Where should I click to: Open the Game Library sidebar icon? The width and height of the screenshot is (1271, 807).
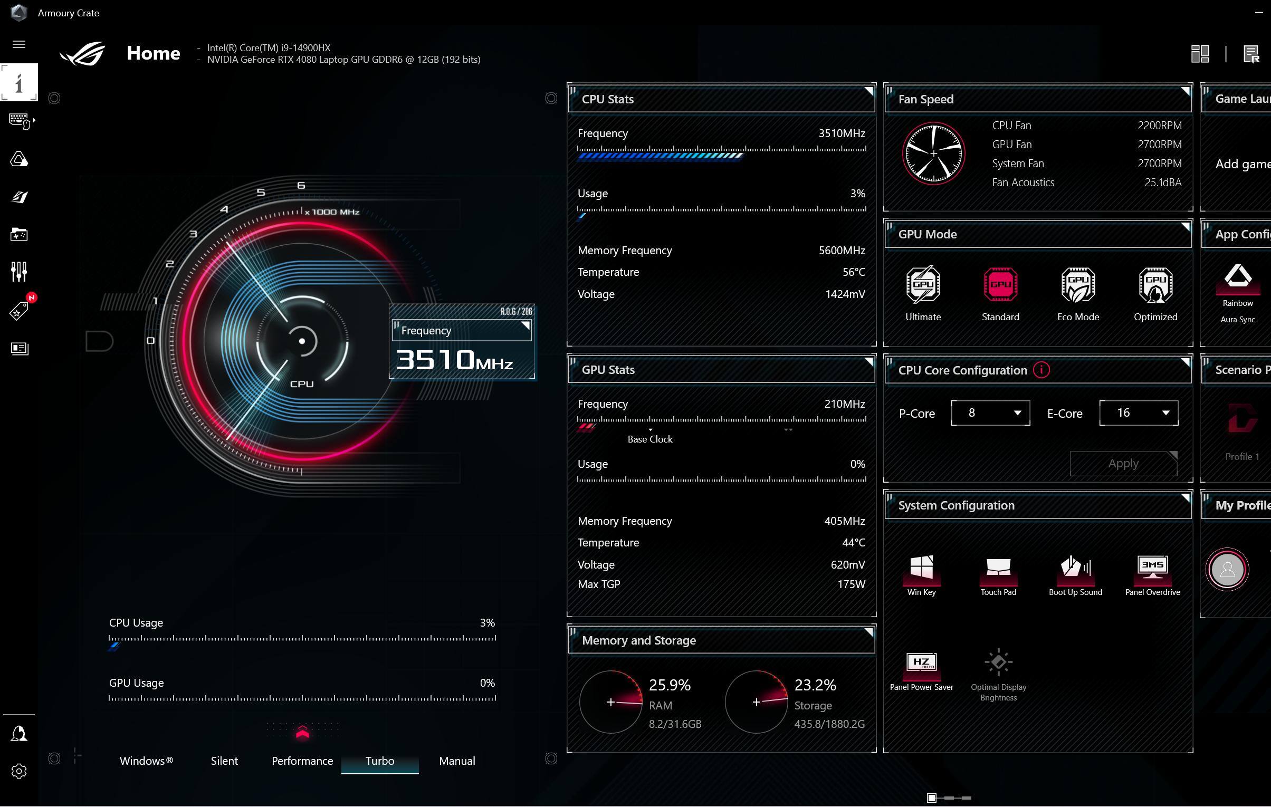(x=19, y=234)
